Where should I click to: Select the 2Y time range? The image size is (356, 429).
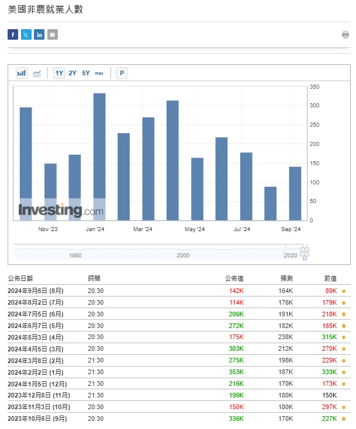[72, 73]
